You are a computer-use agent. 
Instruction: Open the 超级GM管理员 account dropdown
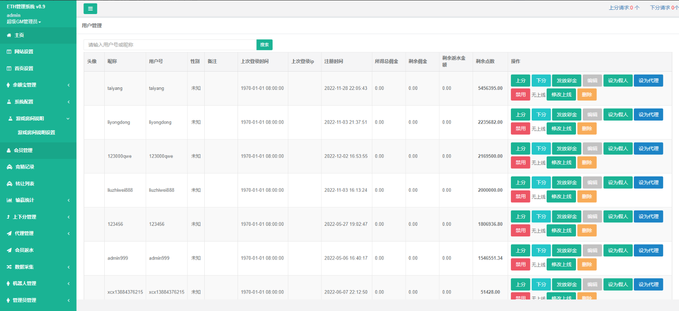24,22
